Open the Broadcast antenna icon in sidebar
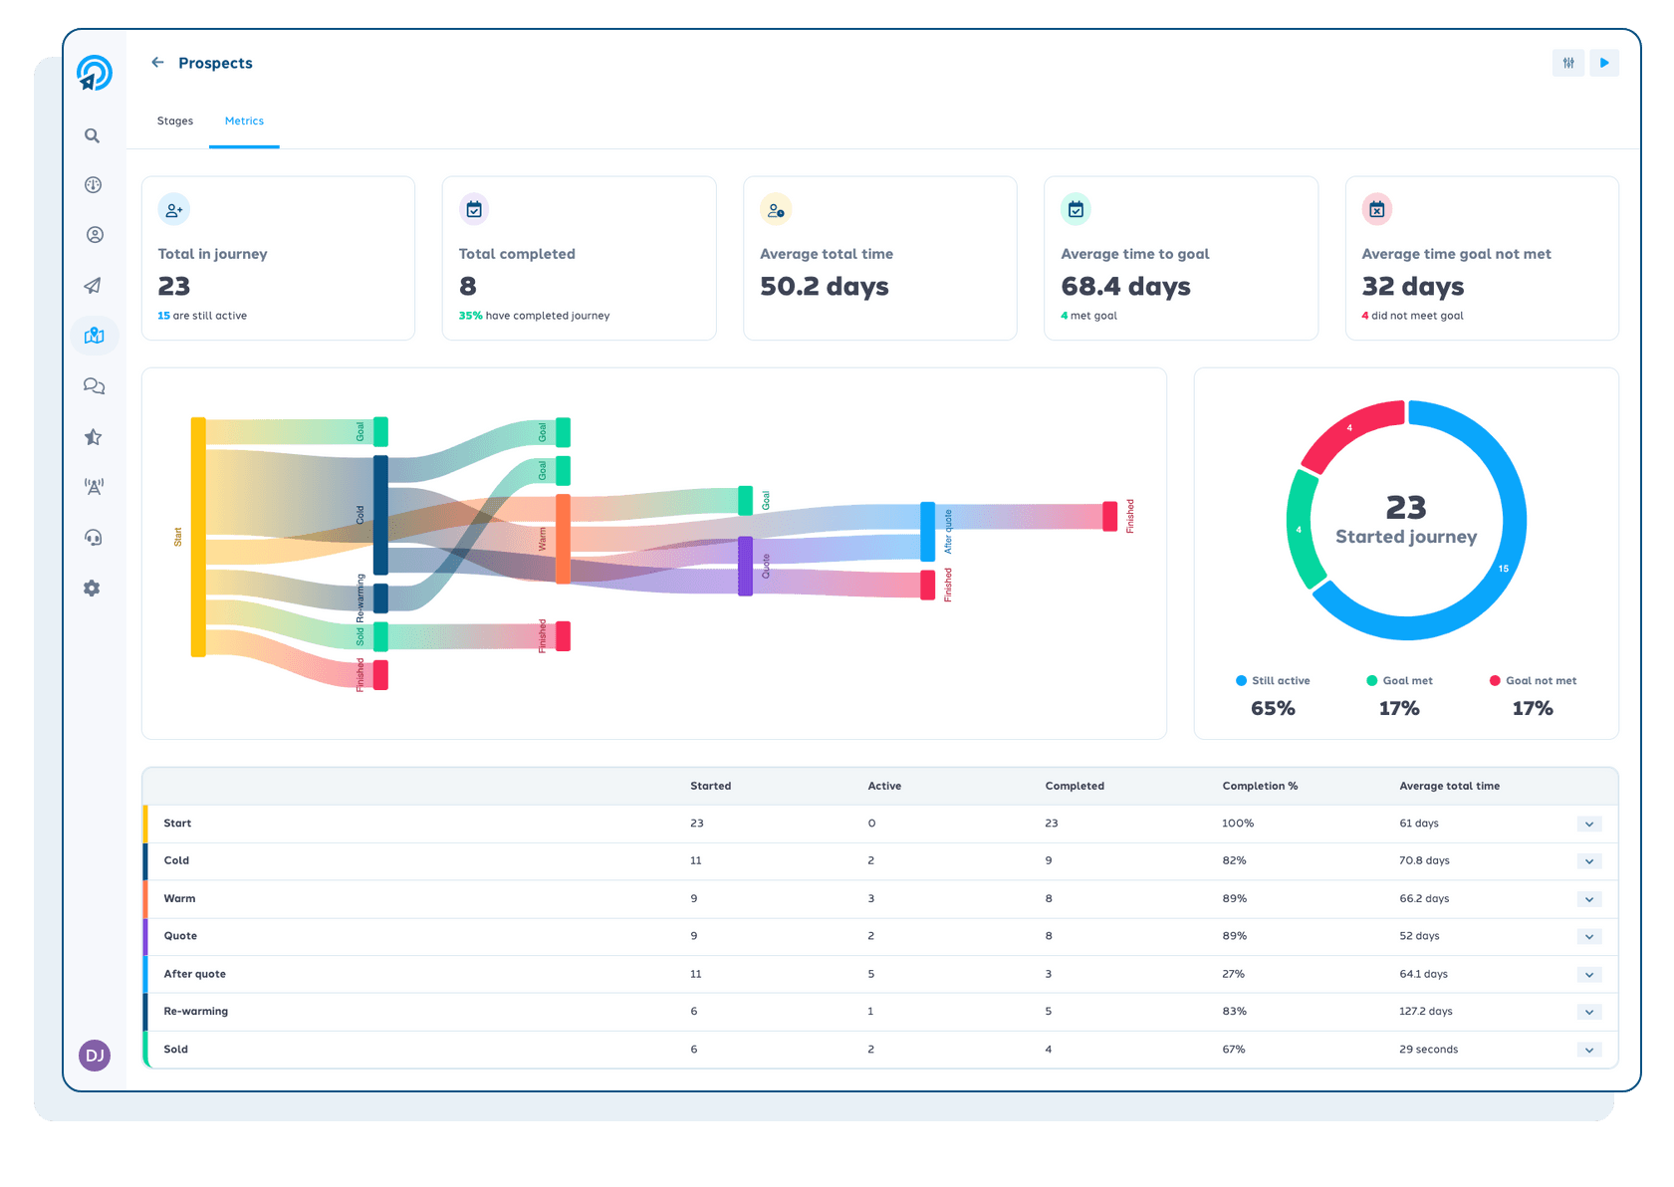The image size is (1674, 1187). pyautogui.click(x=93, y=487)
